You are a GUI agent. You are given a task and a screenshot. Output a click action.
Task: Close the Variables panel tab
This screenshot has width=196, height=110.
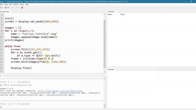point(115,12)
